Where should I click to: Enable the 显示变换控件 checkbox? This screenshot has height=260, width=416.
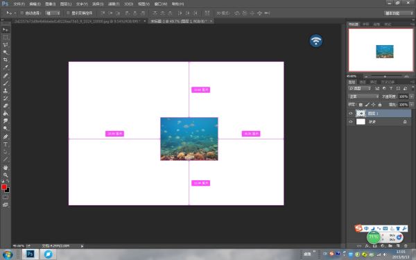click(x=68, y=13)
